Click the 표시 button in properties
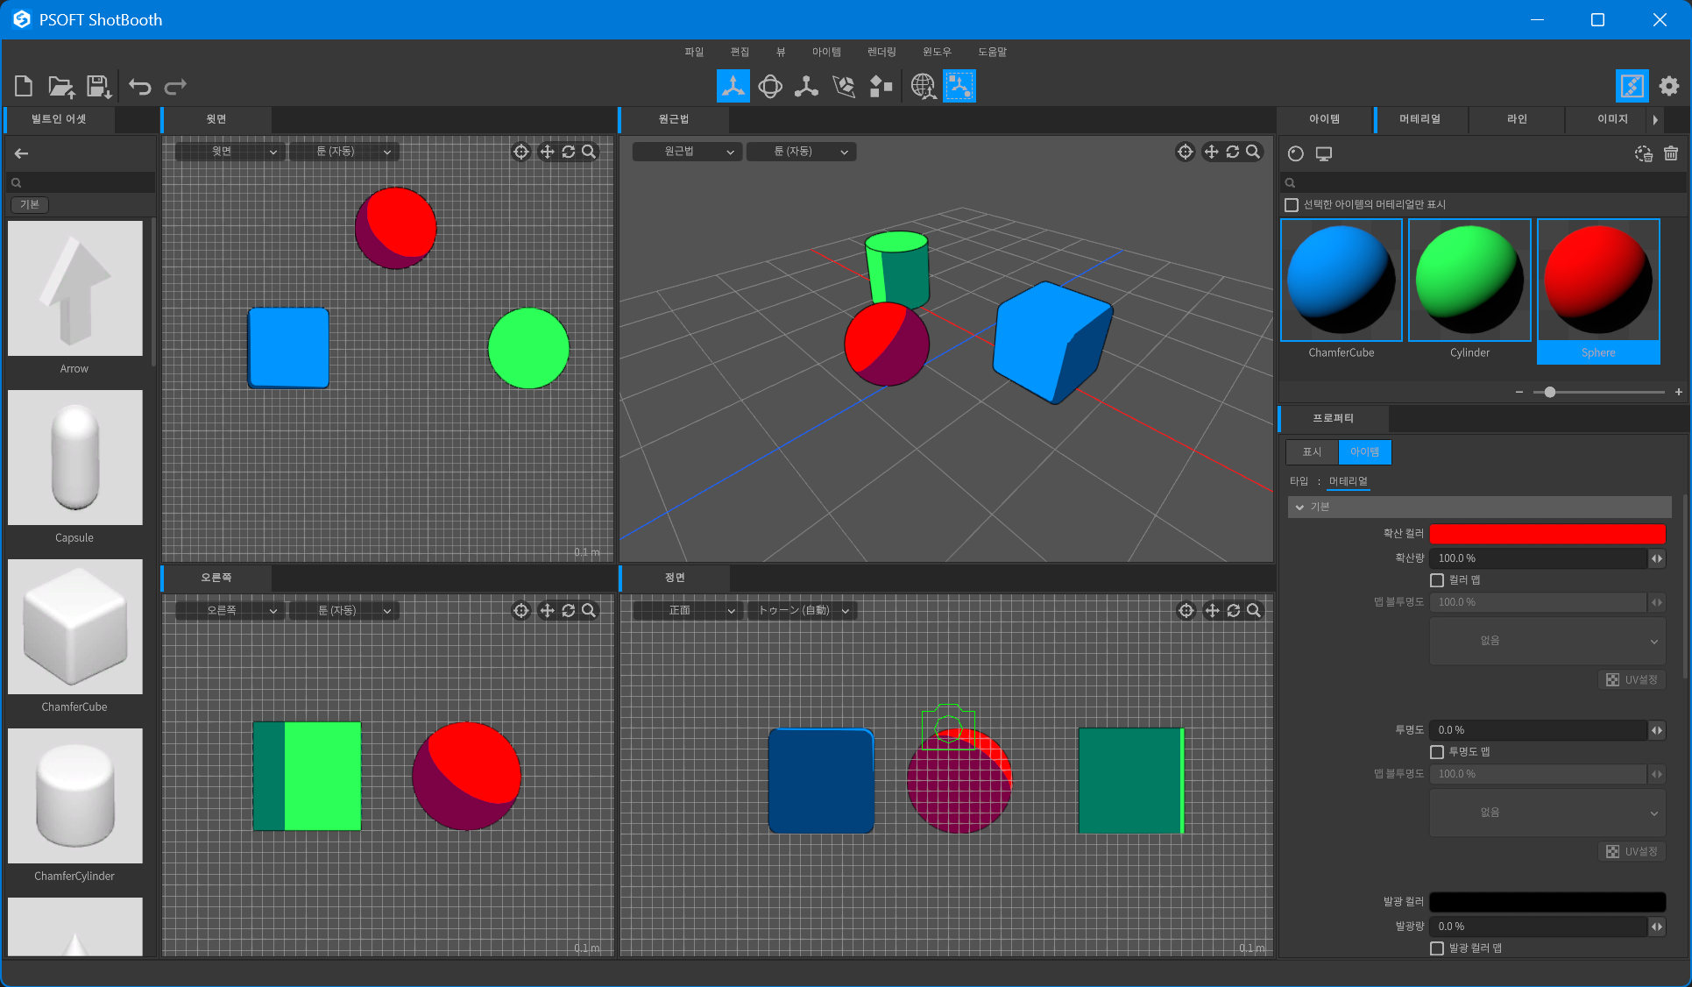 click(x=1312, y=452)
